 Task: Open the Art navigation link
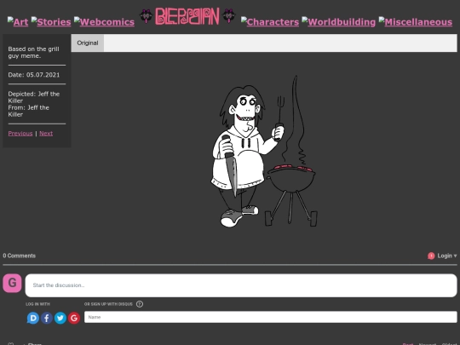[18, 21]
